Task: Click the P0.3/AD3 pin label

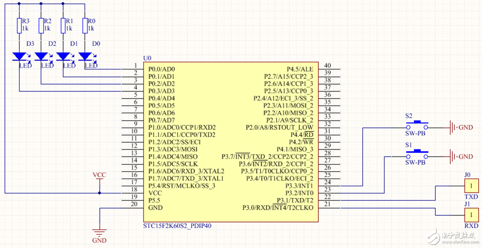Action: click(x=162, y=91)
